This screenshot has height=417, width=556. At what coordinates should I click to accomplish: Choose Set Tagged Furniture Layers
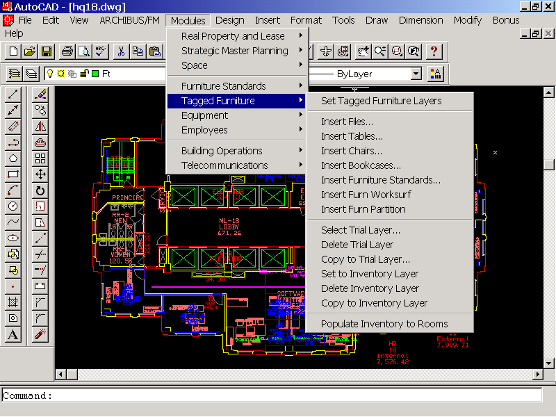pos(390,101)
